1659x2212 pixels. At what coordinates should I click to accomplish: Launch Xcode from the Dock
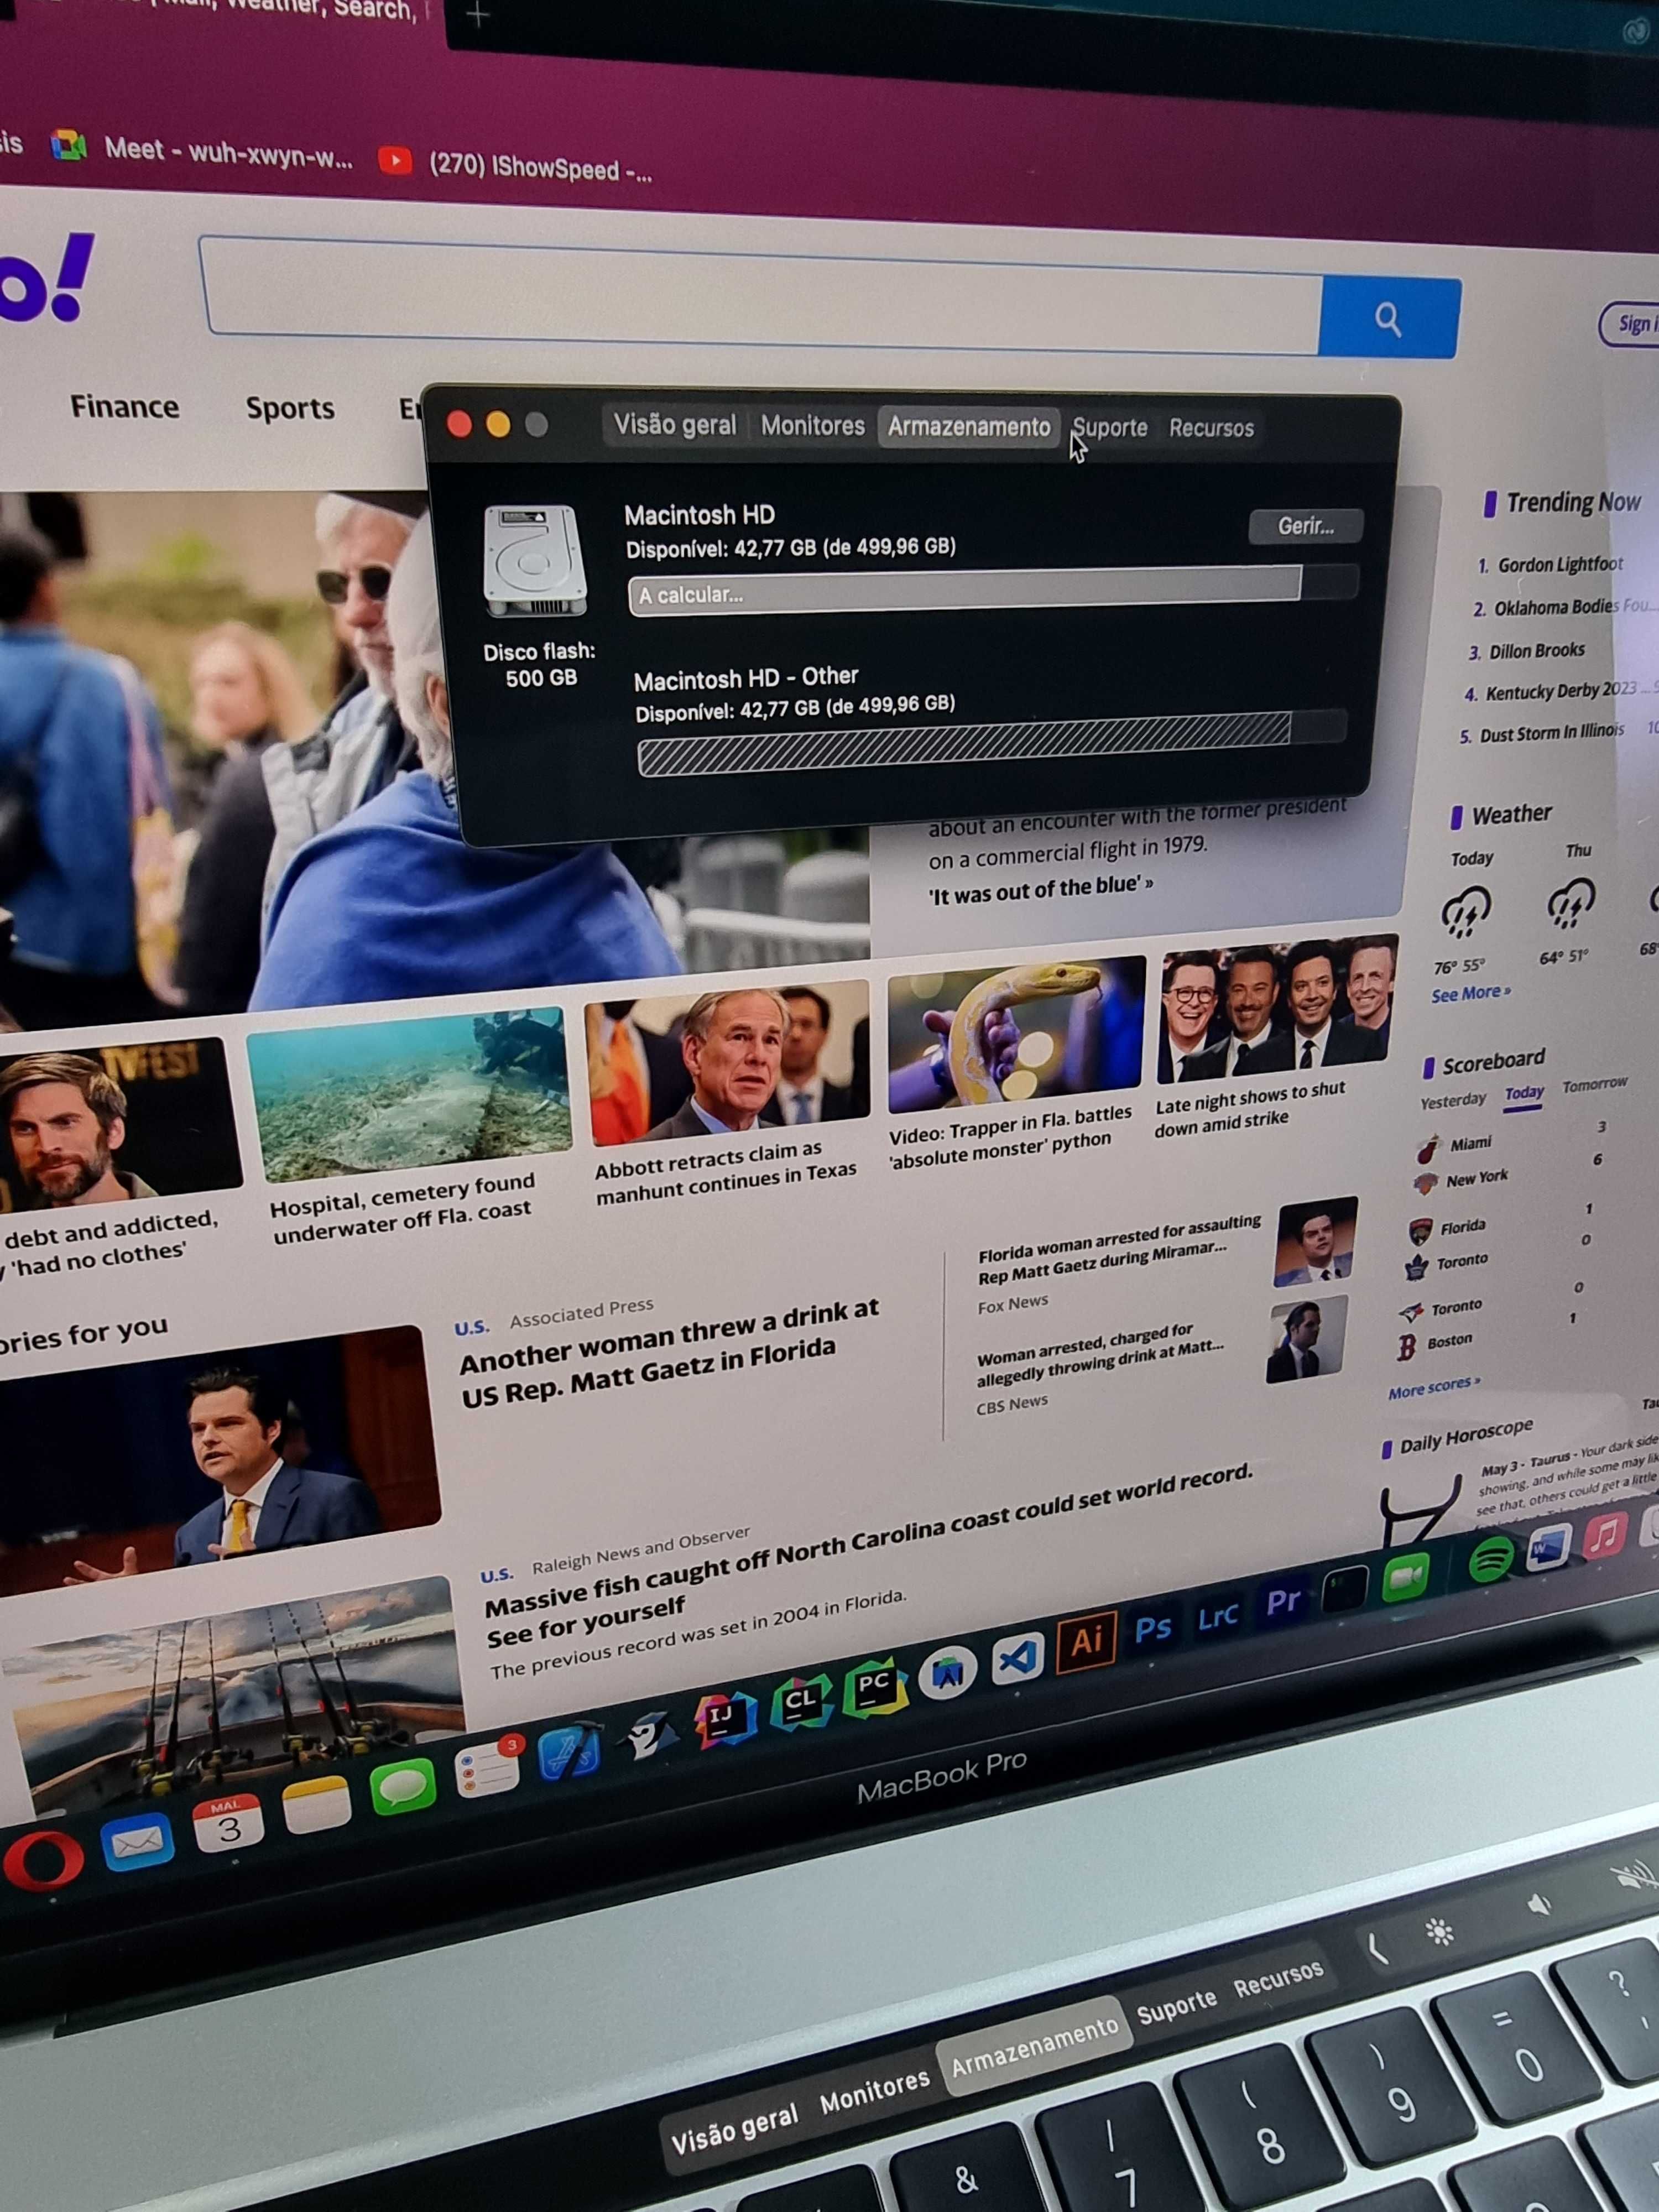point(569,1753)
